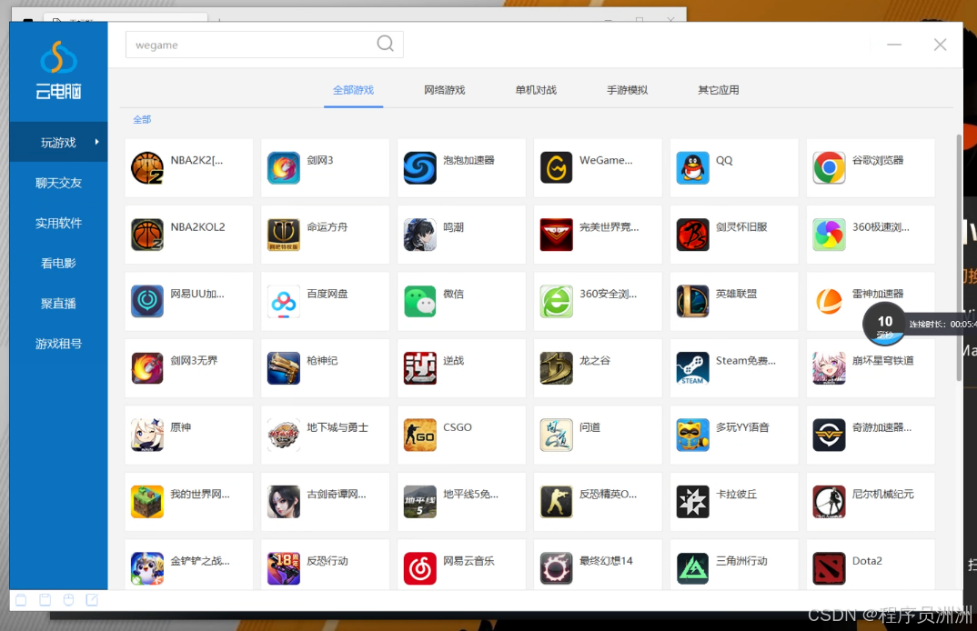Launch 我的世界 Minecraft icon
977x631 pixels.
coord(147,502)
